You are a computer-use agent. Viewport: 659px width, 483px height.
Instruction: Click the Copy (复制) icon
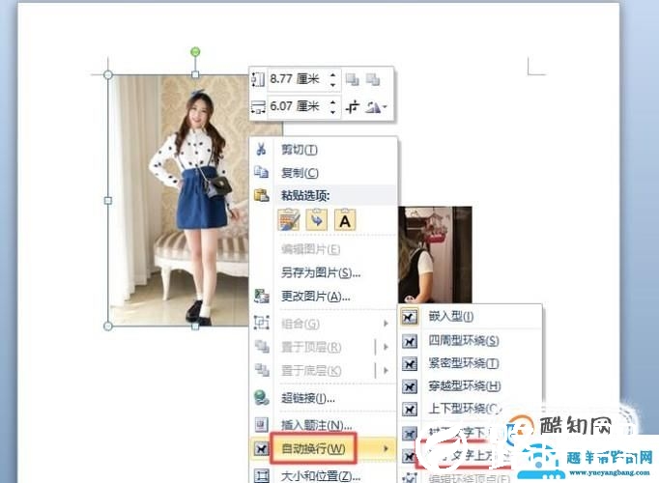261,172
